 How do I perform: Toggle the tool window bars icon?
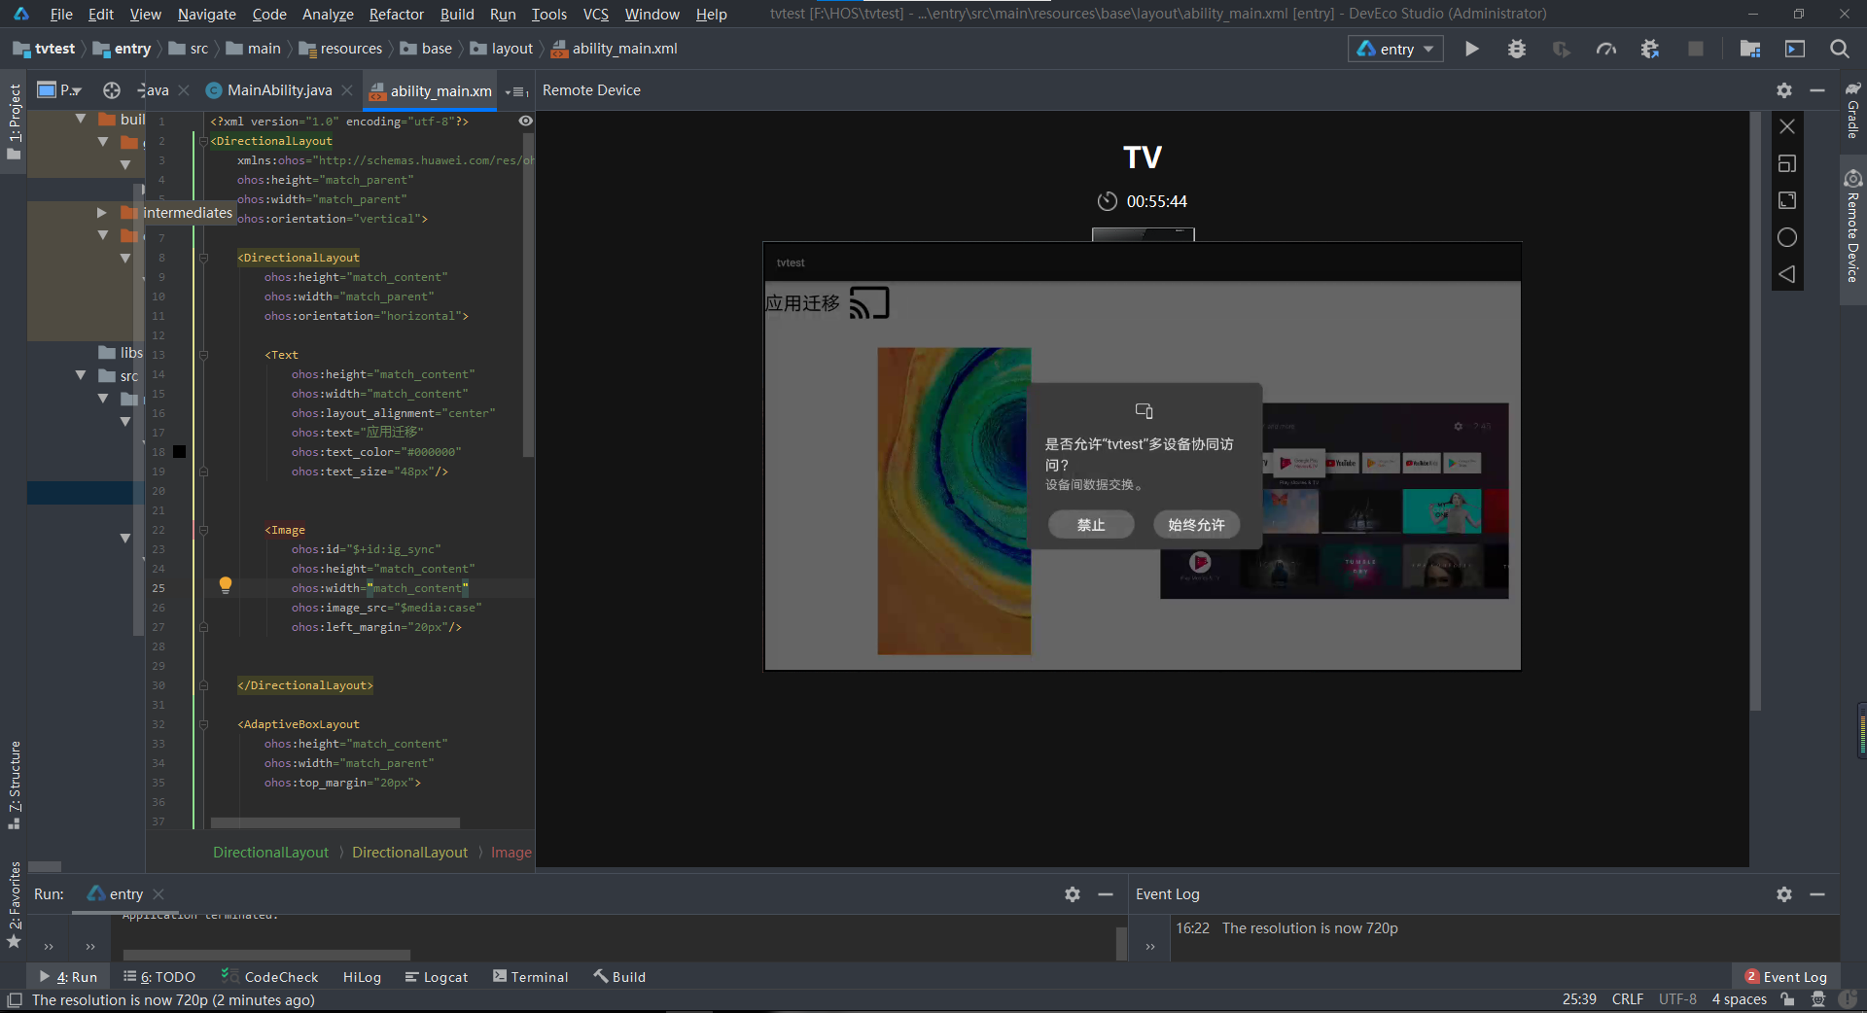click(x=14, y=1000)
